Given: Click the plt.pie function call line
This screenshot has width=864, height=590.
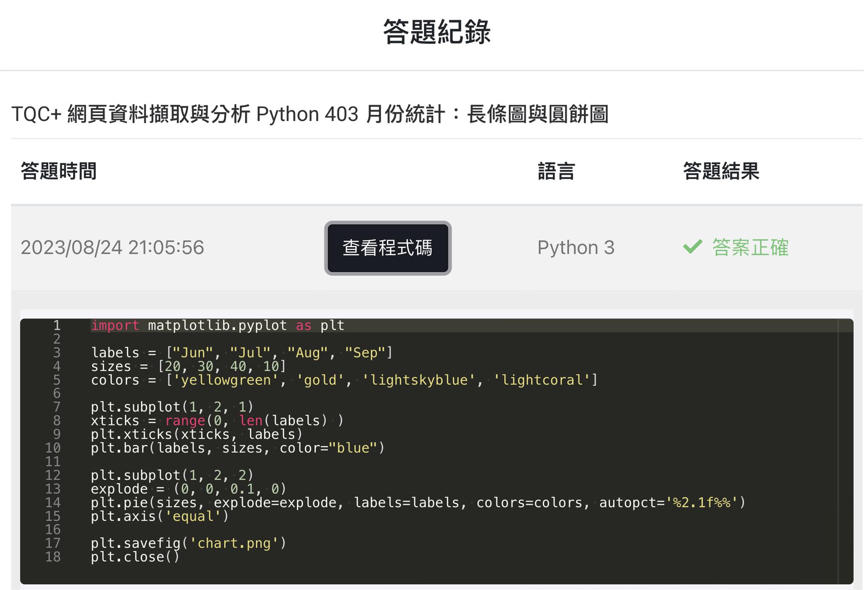Looking at the screenshot, I should (x=418, y=502).
